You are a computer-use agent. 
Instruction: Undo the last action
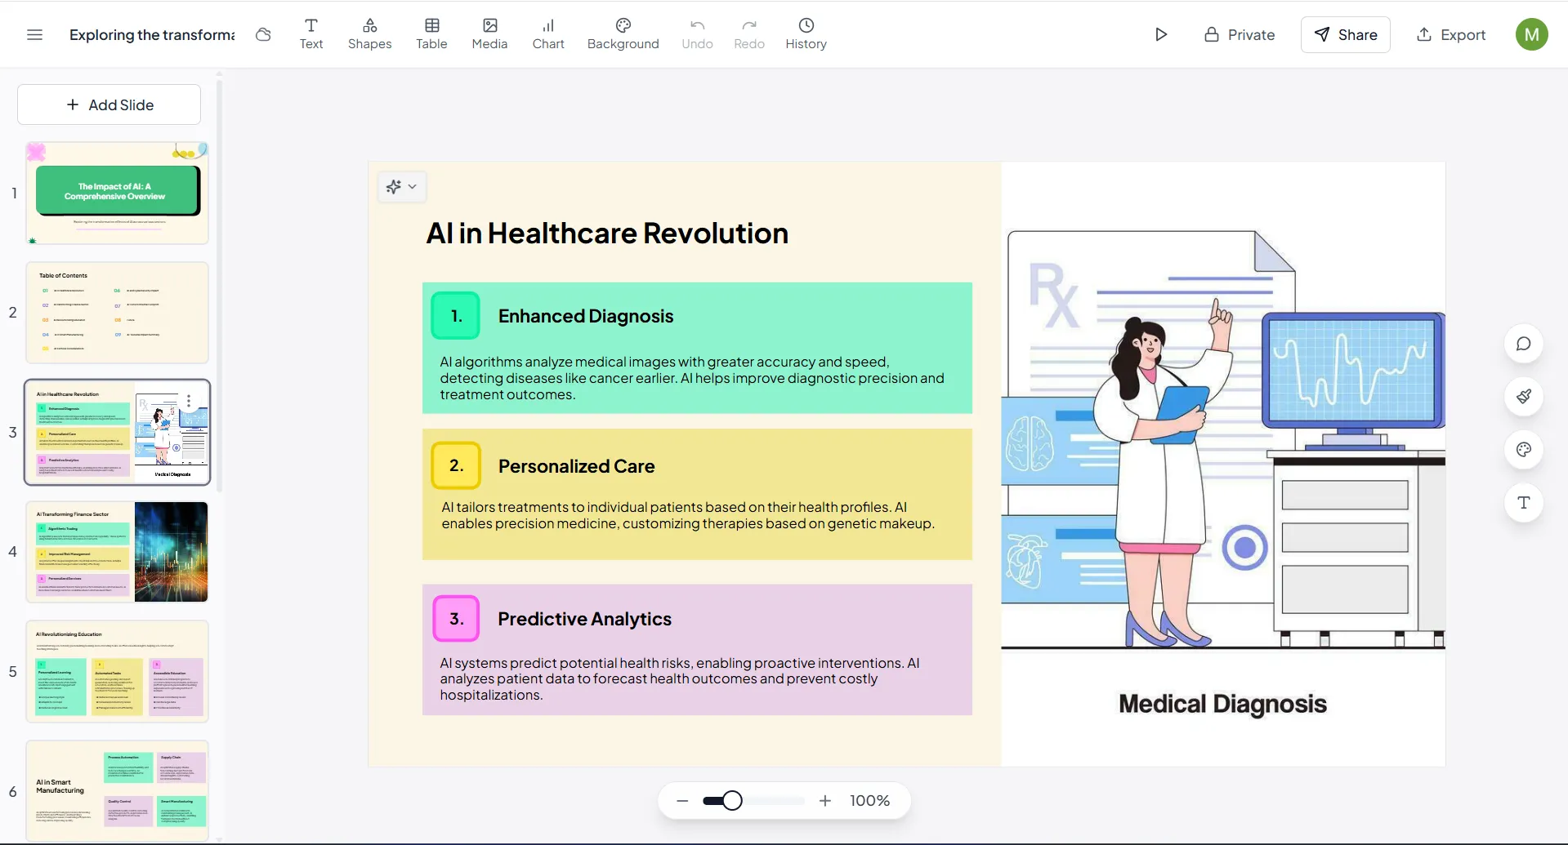tap(697, 34)
